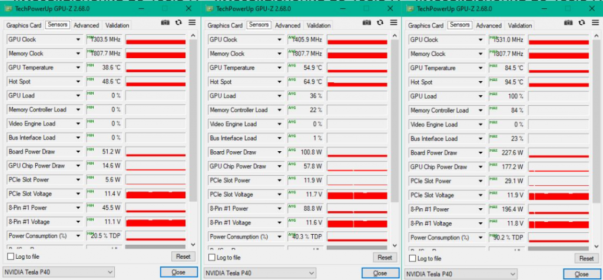Open the hamburger menu in right GPU-Z window
The height and width of the screenshot is (280, 603).
pos(595,22)
